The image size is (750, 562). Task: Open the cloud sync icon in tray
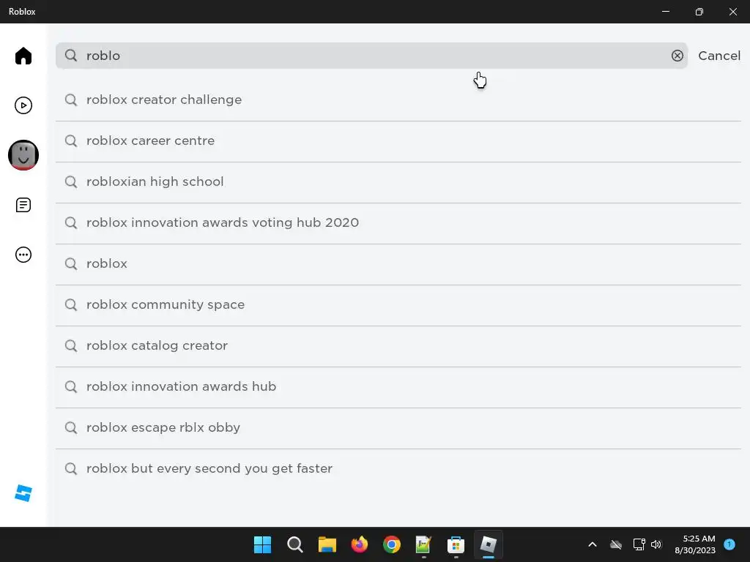pos(616,544)
